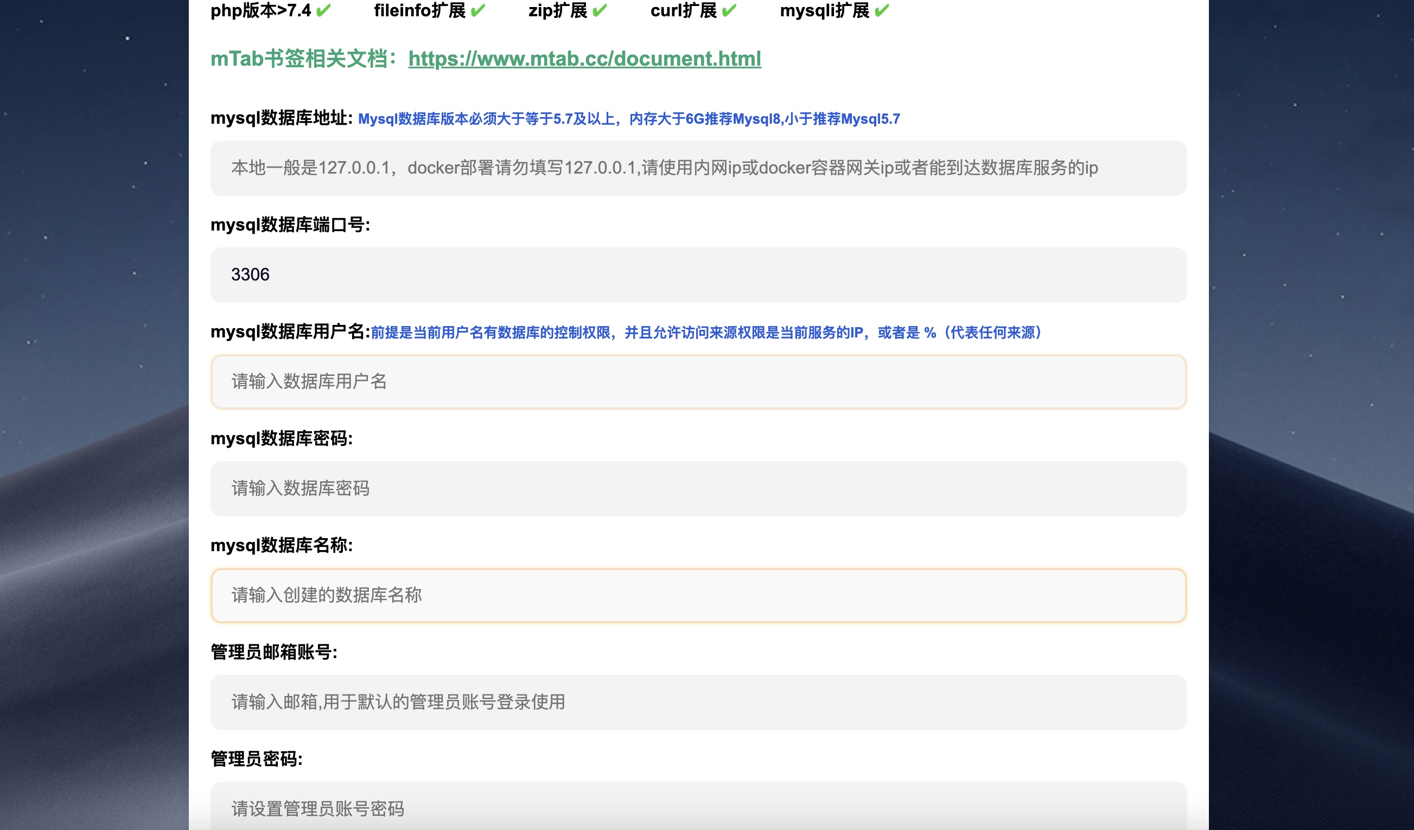
Task: Click the username permission hint text
Action: click(707, 333)
